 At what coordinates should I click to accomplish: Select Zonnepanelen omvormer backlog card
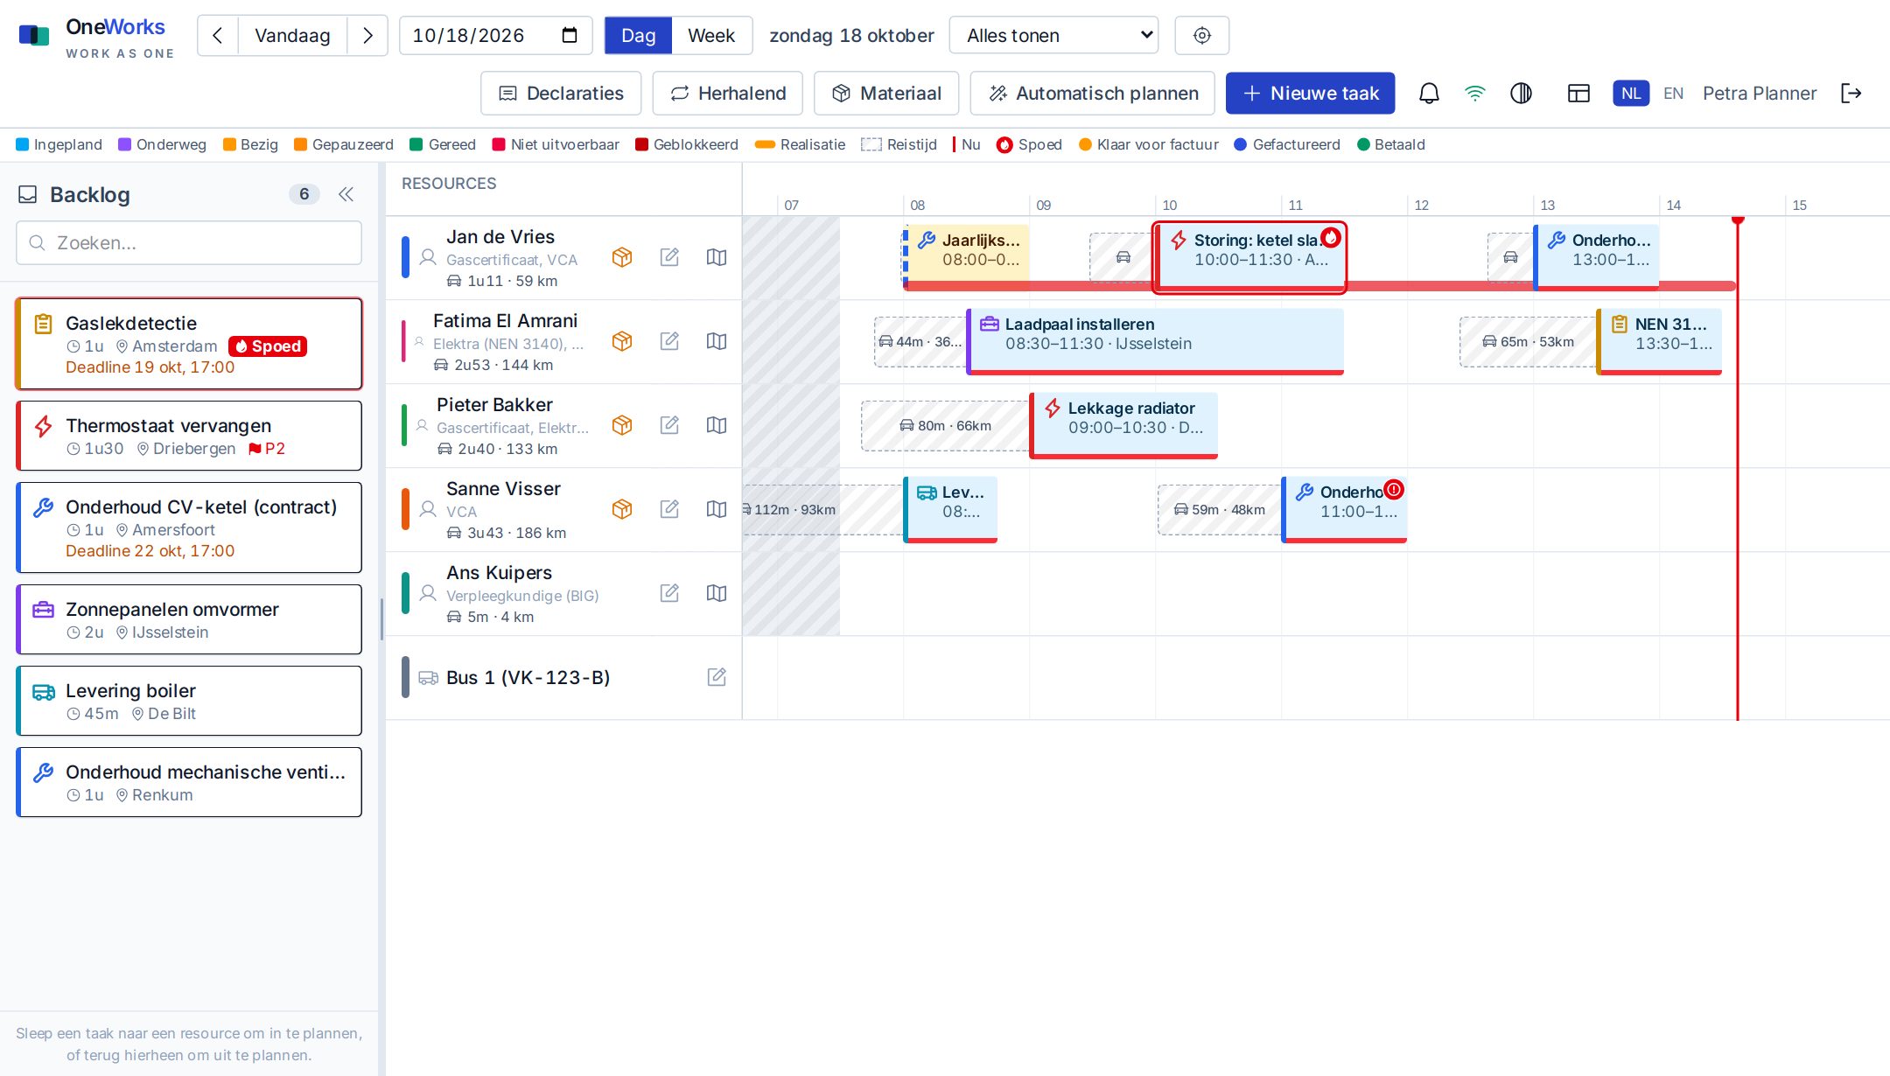(189, 619)
